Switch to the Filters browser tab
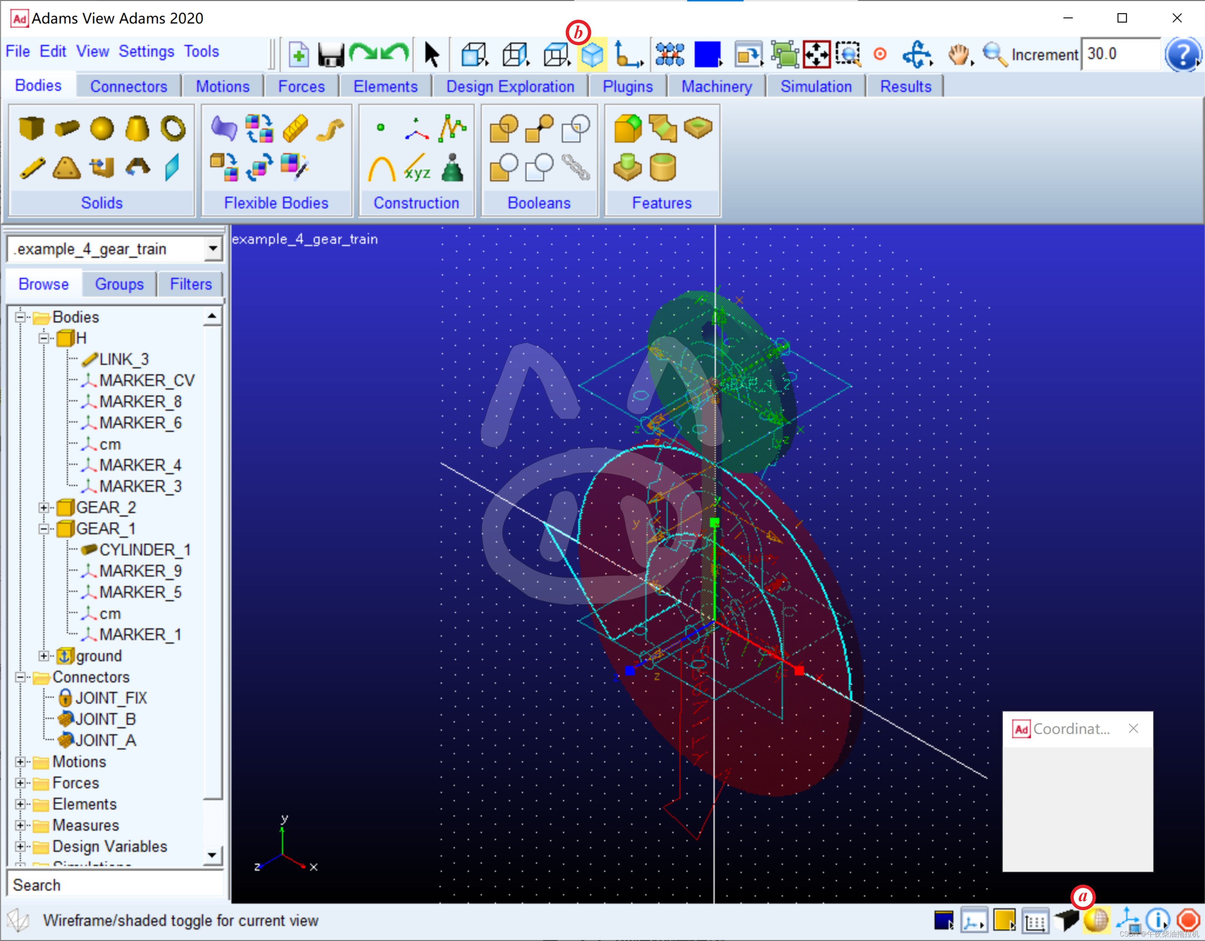 point(191,284)
